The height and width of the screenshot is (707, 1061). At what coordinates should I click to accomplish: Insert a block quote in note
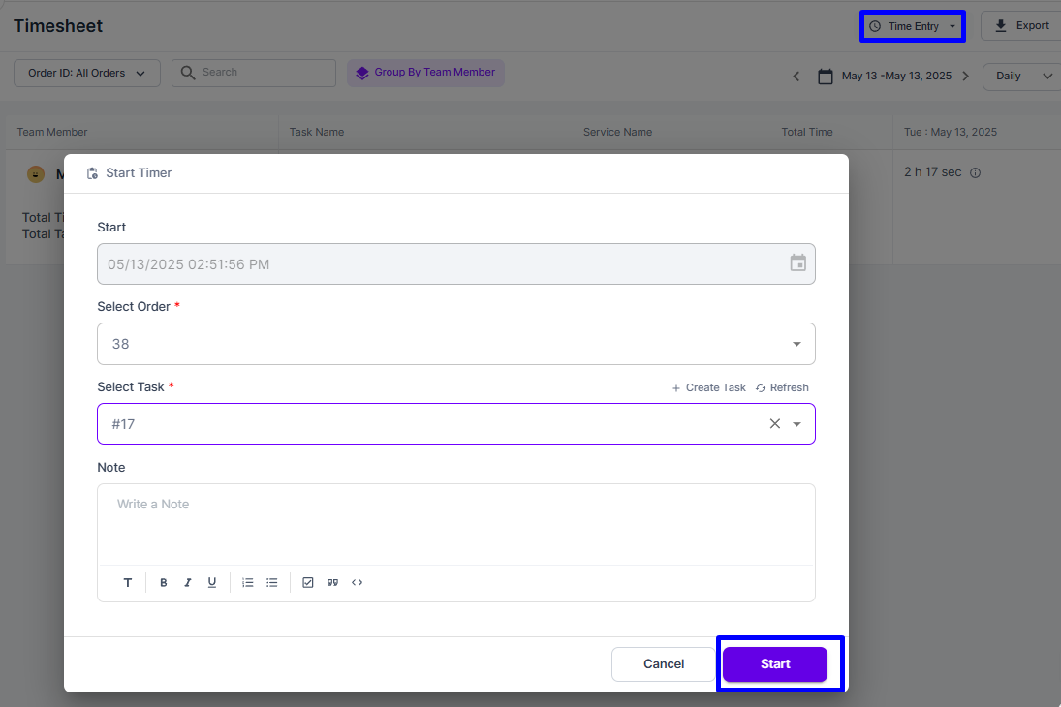tap(332, 583)
